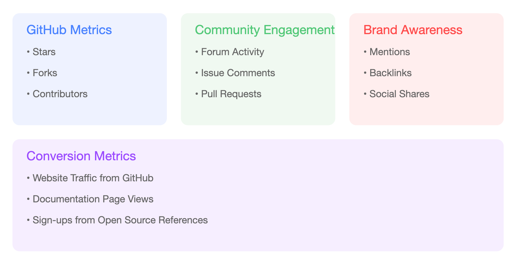Click the Contributors list entry
The height and width of the screenshot is (270, 518).
click(57, 94)
